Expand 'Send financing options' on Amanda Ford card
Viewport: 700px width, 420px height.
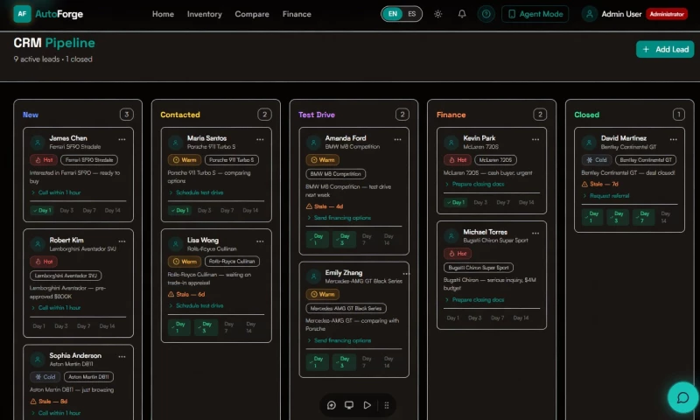[339, 218]
